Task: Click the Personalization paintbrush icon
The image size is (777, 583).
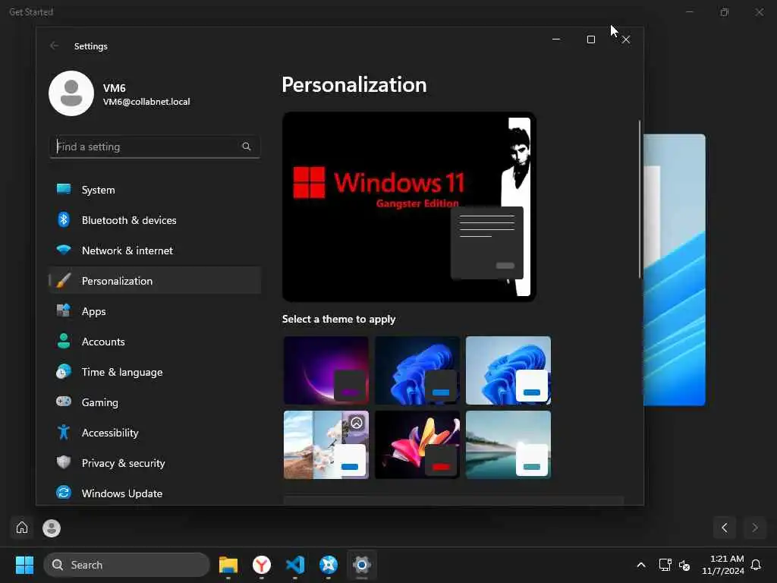Action: pos(64,281)
